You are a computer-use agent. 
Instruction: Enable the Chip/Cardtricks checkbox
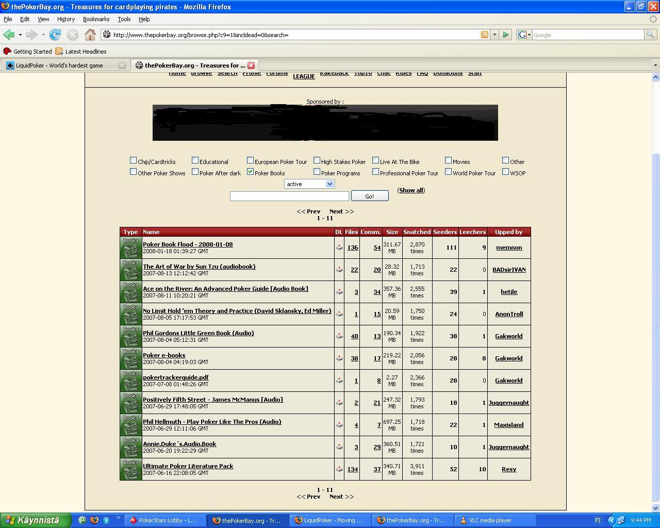coord(134,160)
